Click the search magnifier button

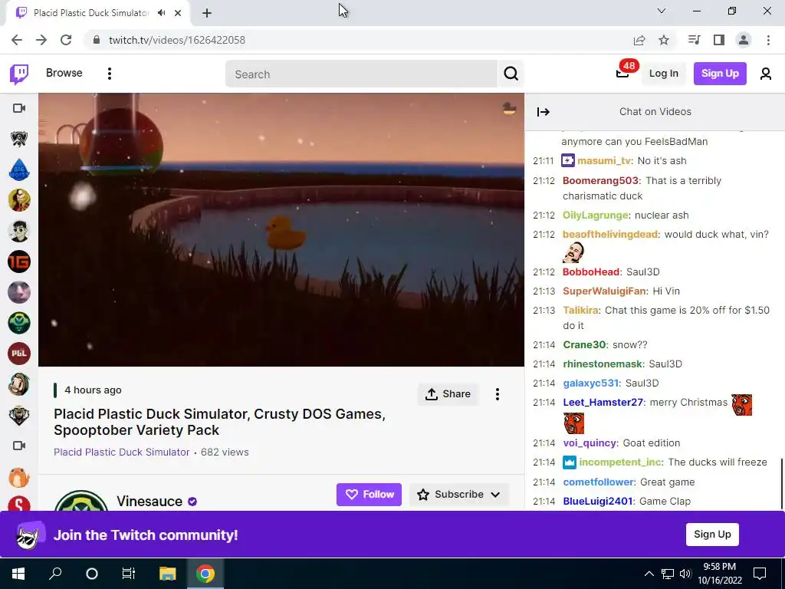[511, 74]
